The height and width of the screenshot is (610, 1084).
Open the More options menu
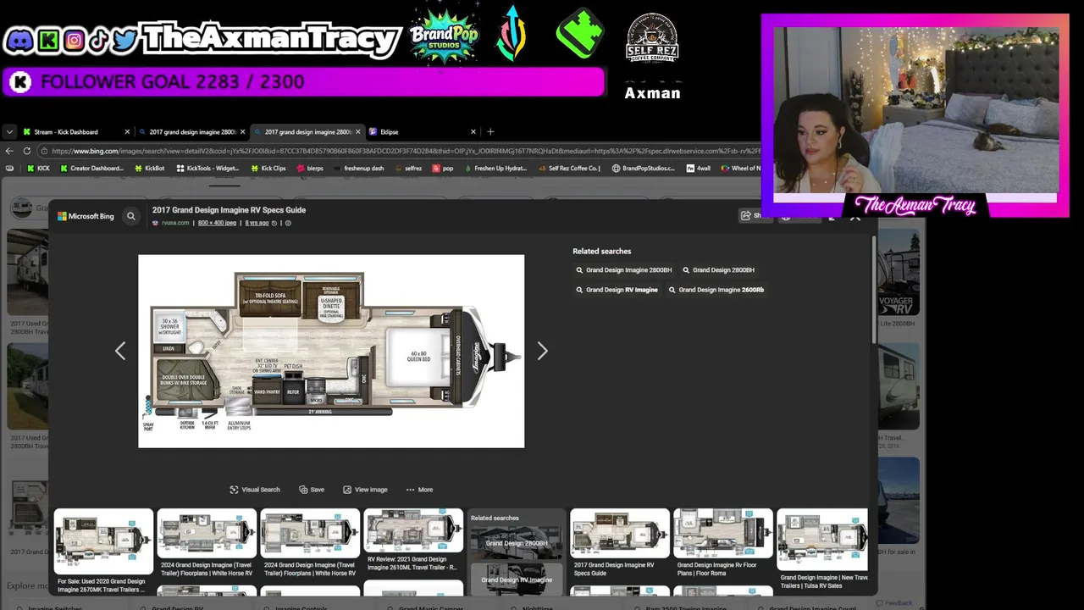pos(419,490)
